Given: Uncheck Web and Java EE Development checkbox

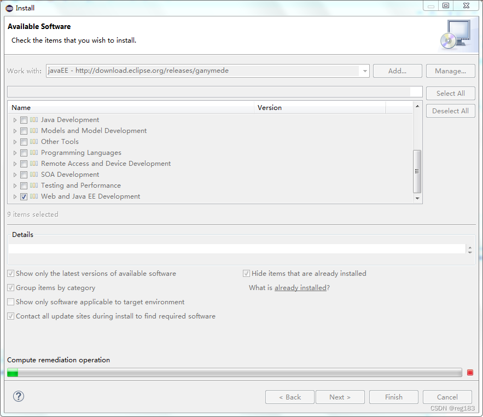Looking at the screenshot, I should 24,196.
